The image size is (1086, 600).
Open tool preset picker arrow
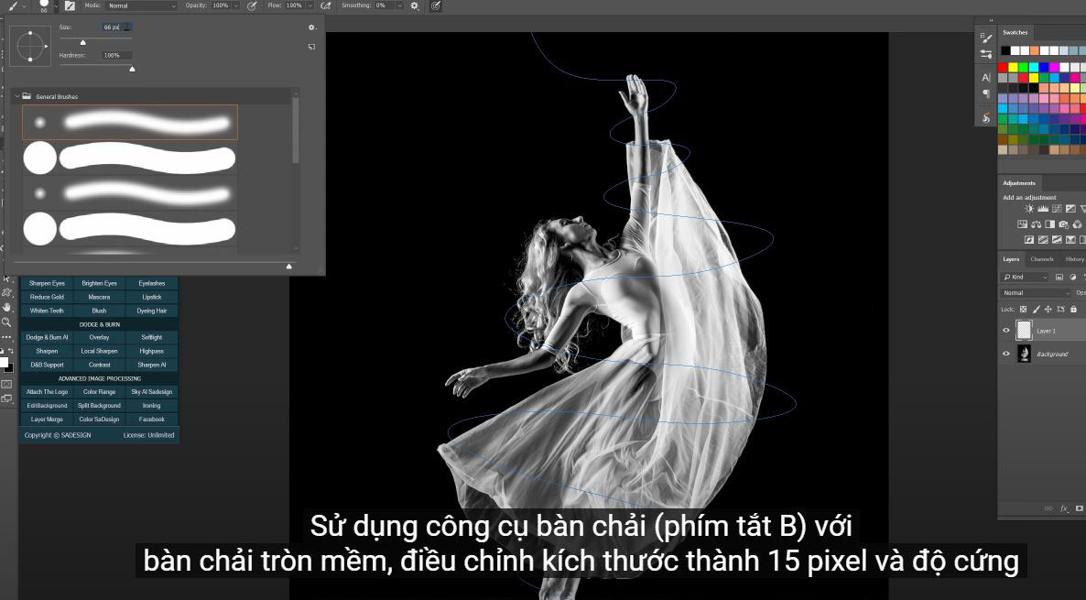click(24, 5)
